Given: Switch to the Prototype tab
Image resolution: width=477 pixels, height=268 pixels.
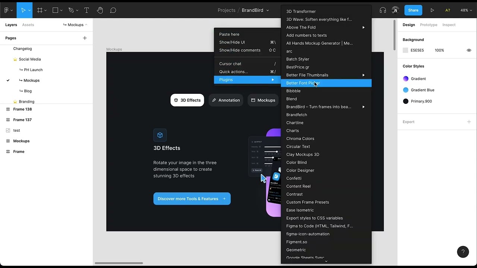Looking at the screenshot, I should click(x=429, y=25).
